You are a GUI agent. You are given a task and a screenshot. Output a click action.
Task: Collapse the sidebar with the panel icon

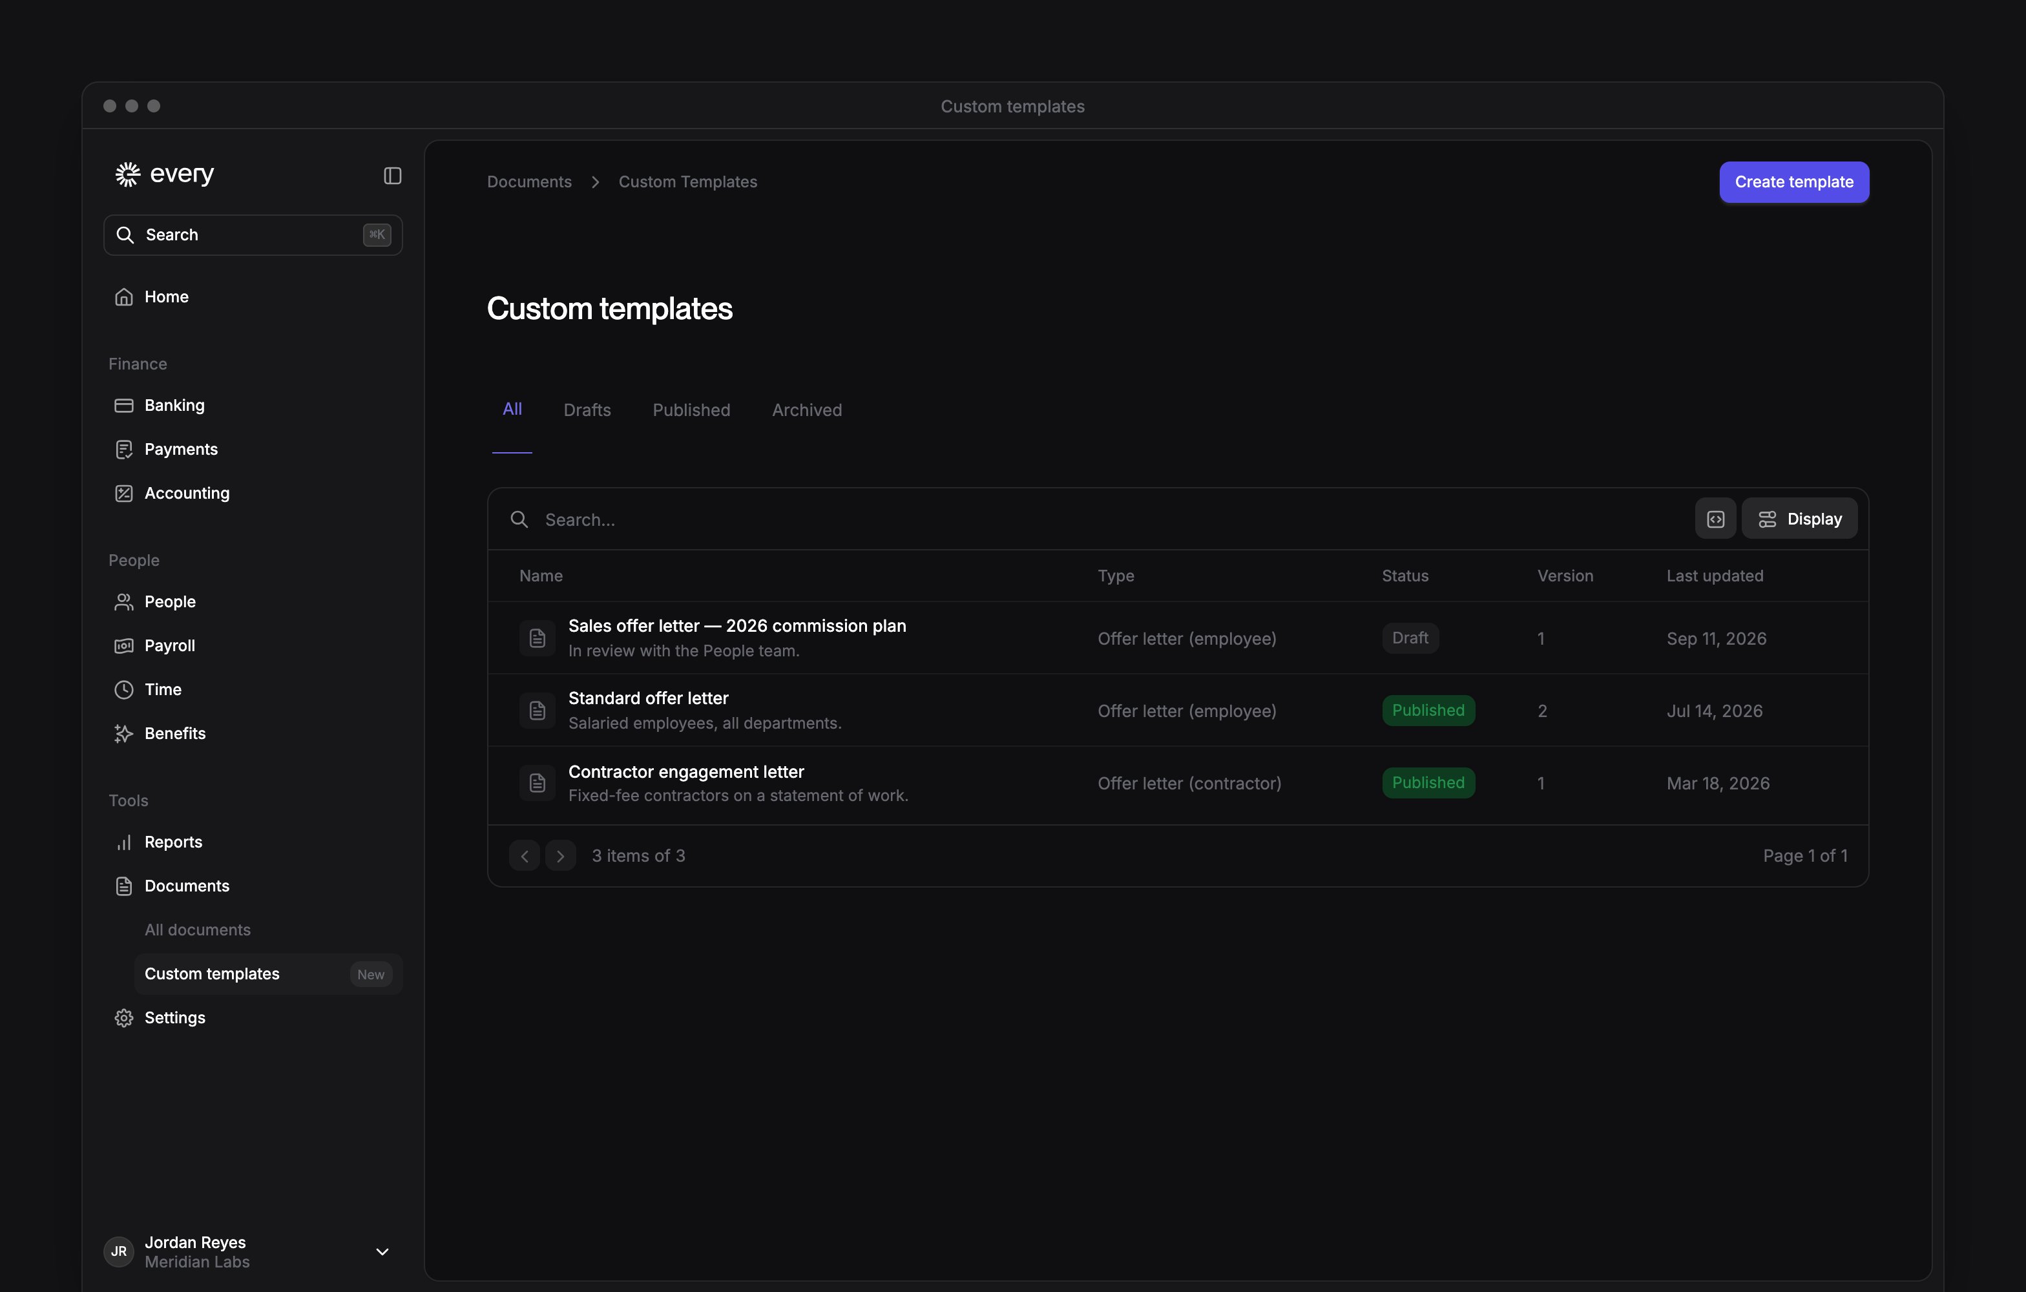(x=392, y=176)
